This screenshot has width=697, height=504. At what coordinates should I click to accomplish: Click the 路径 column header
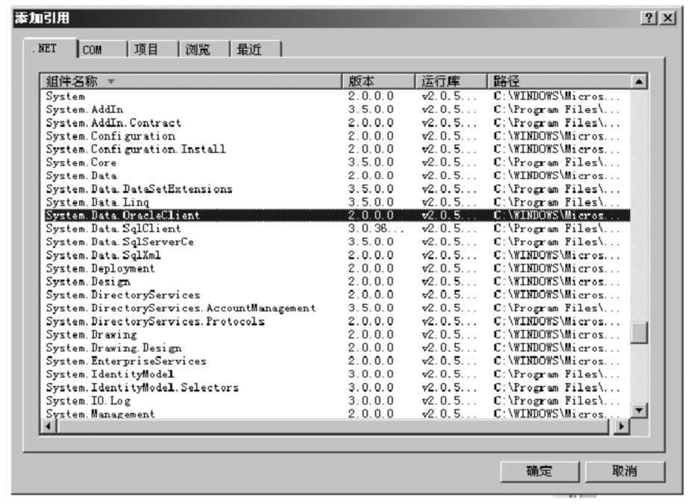click(x=559, y=81)
